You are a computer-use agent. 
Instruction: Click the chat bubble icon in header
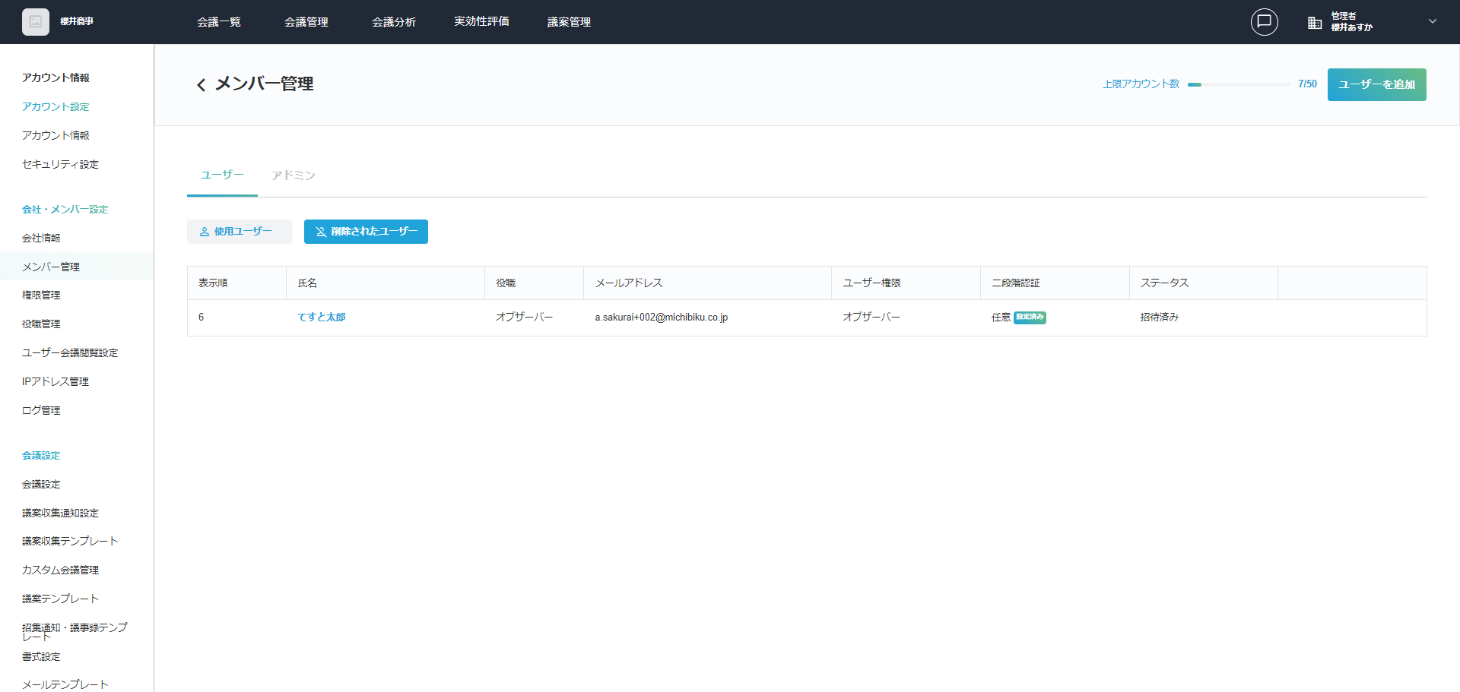pyautogui.click(x=1264, y=22)
